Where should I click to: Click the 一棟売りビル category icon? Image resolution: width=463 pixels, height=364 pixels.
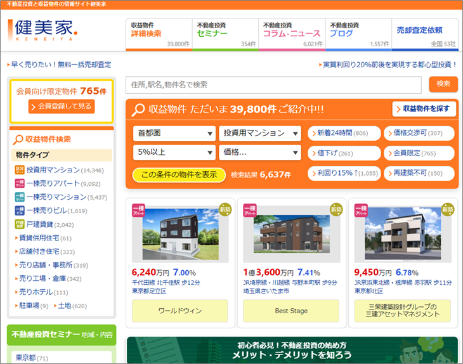pos(19,211)
